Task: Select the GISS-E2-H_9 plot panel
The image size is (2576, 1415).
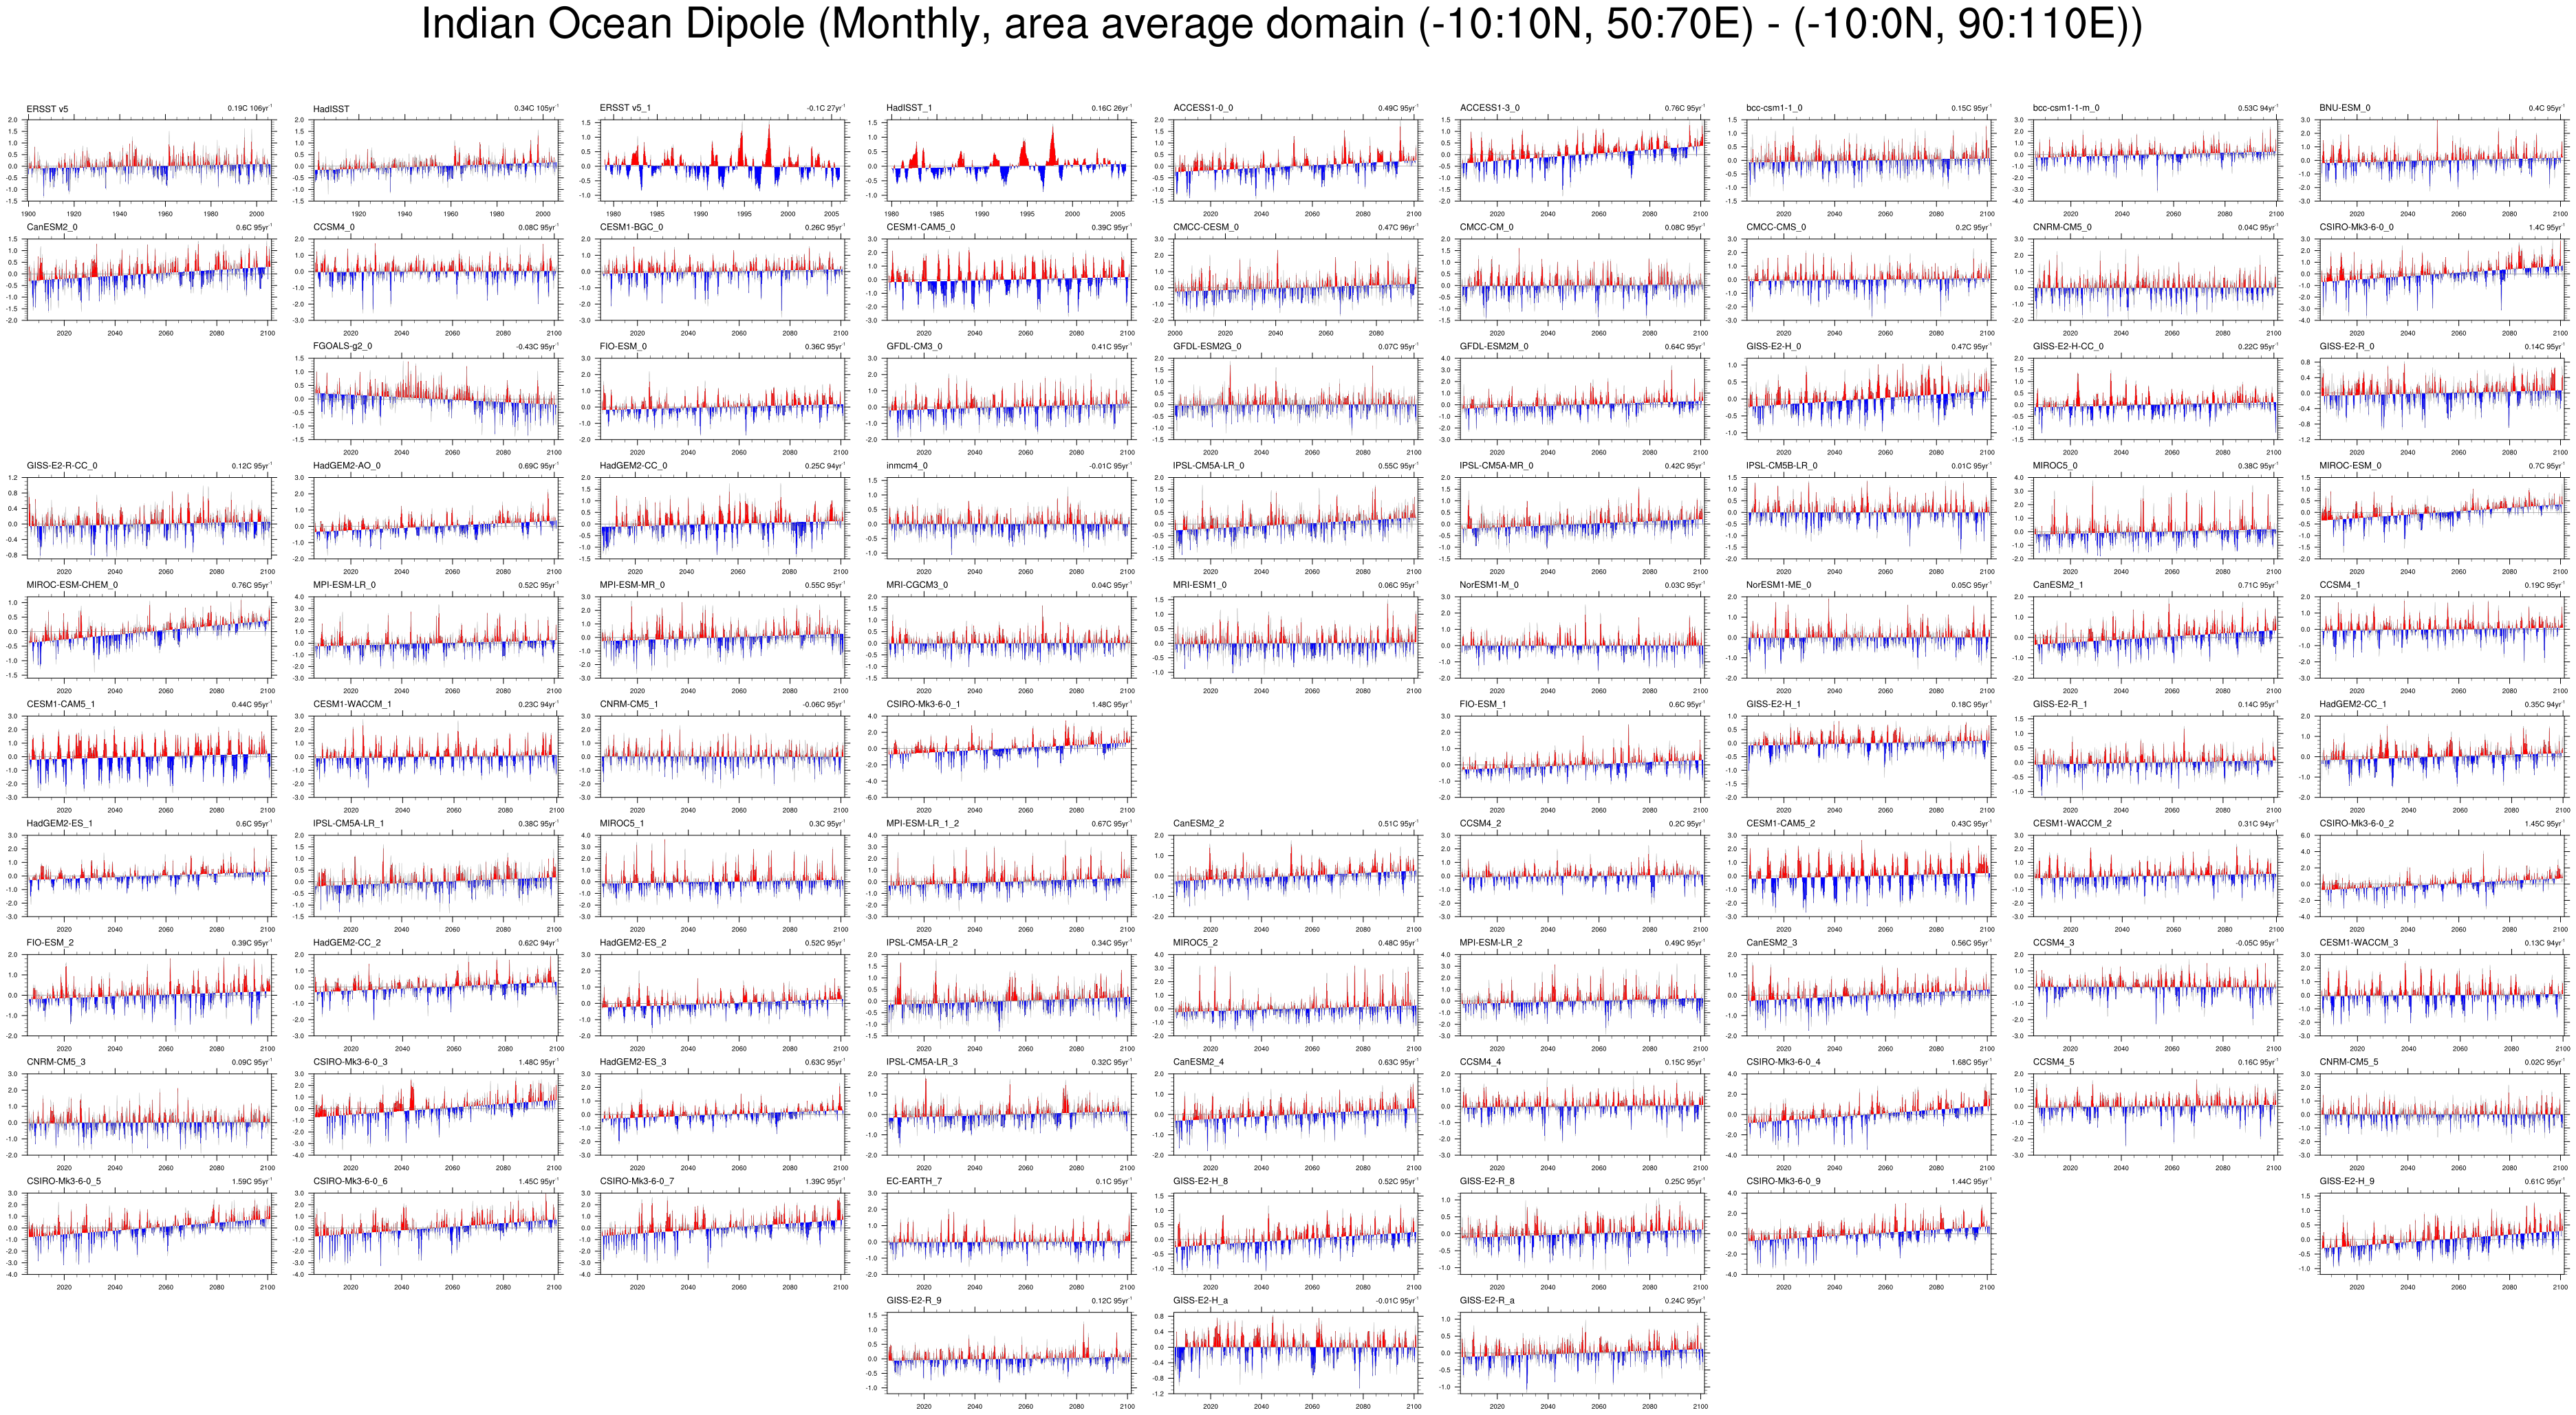Action: tap(2443, 1233)
